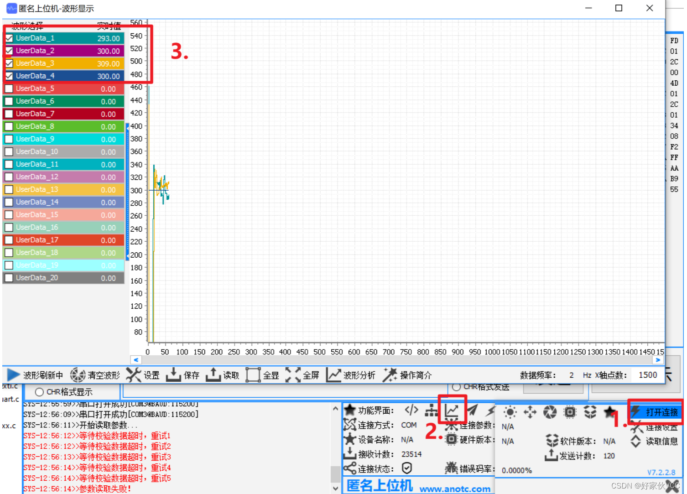687x494 pixels.
Task: Enable UserData_10 waveform checkbox
Action: (x=9, y=151)
